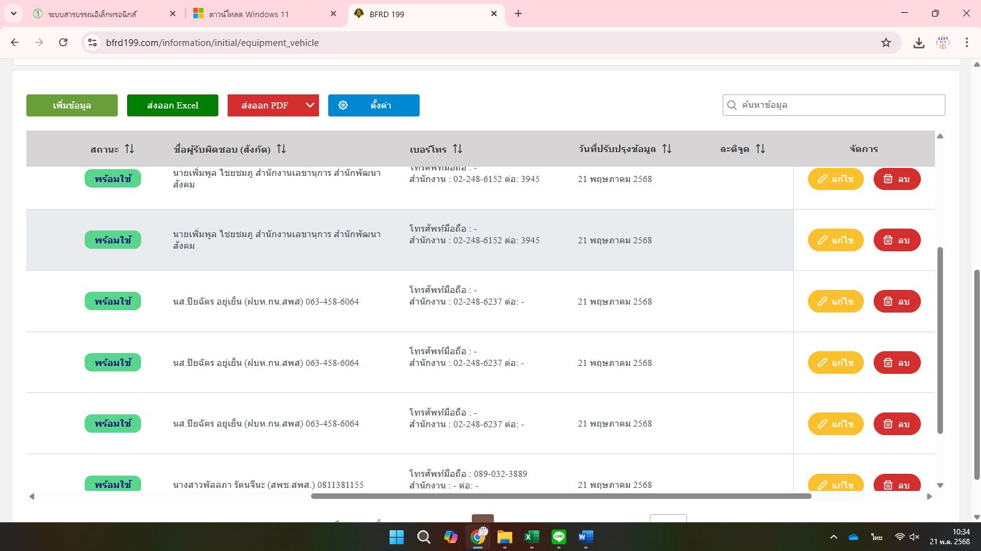Image resolution: width=981 pixels, height=551 pixels.
Task: Click the green เพิ่มข้อมูล add button
Action: pos(72,105)
